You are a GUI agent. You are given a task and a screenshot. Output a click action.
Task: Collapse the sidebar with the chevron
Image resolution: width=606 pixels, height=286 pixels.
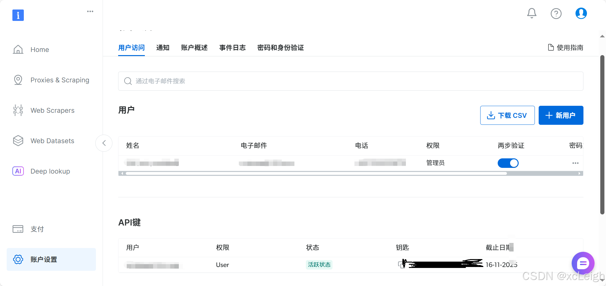pyautogui.click(x=104, y=143)
